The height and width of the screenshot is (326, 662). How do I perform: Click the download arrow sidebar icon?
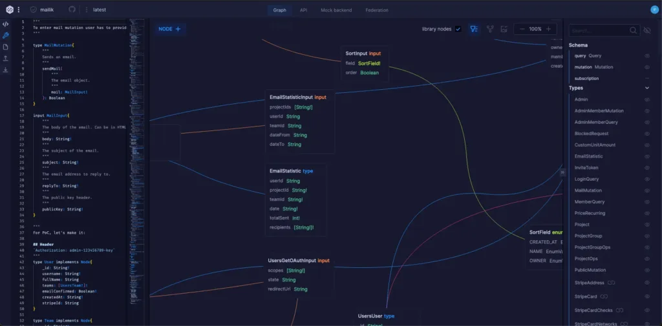point(5,70)
